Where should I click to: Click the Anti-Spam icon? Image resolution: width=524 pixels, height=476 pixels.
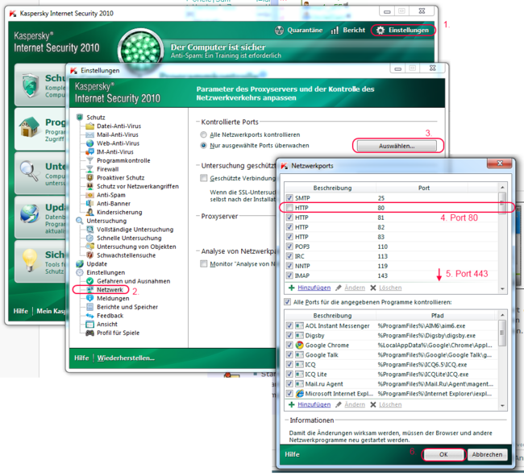pos(89,195)
